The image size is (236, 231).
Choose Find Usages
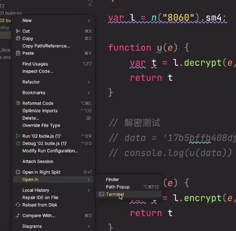tap(53, 64)
